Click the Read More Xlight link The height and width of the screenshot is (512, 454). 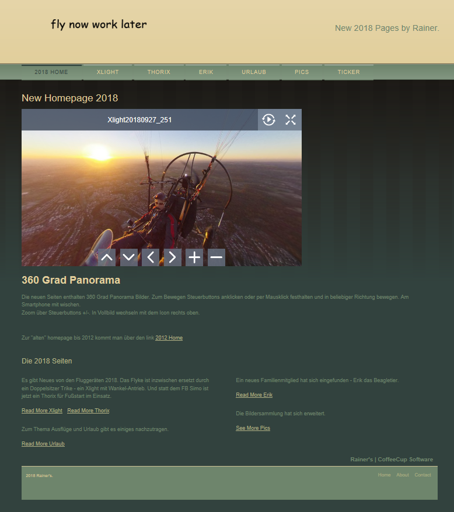click(x=42, y=411)
